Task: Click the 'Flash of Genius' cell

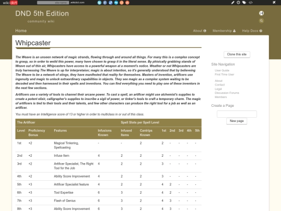Action: click(x=65, y=201)
